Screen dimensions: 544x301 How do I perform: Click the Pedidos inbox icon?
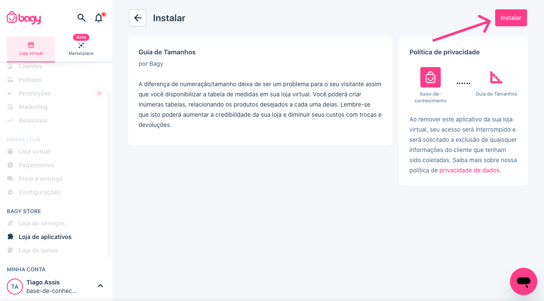click(x=10, y=80)
